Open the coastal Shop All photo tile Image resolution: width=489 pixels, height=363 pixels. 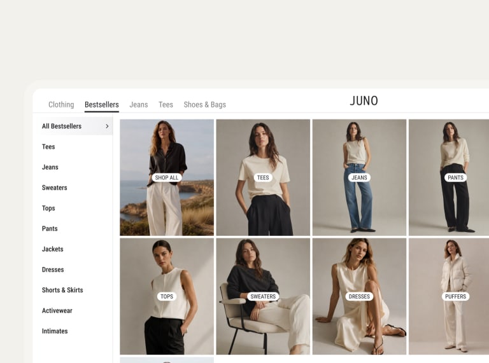(167, 177)
